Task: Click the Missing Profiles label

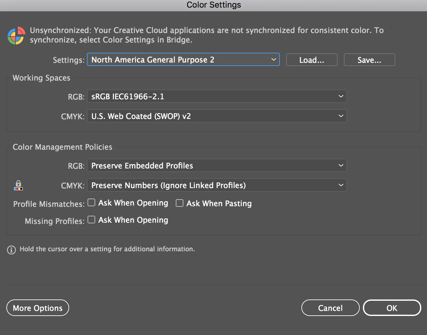Action: tap(55, 221)
